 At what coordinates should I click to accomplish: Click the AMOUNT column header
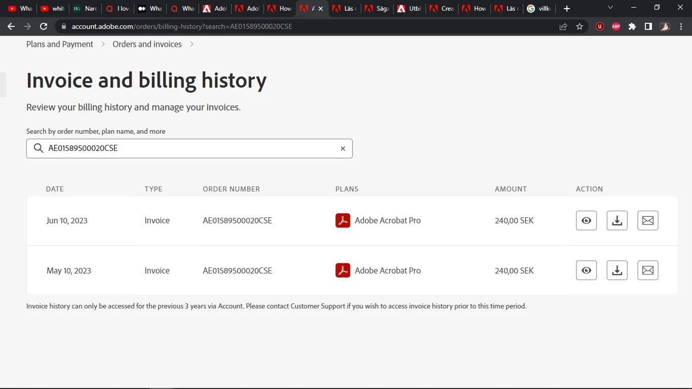point(511,189)
